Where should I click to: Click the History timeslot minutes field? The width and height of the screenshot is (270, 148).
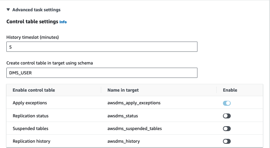click(102, 47)
